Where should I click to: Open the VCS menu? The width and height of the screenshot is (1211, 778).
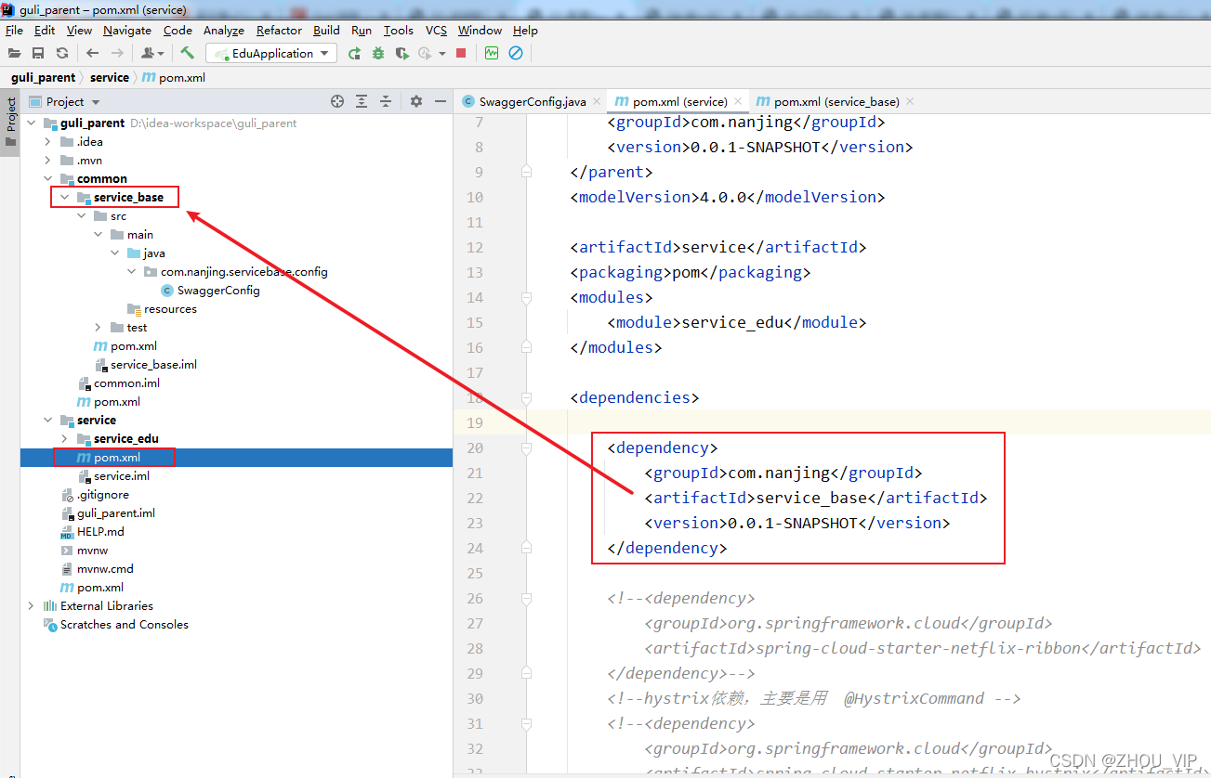pyautogui.click(x=436, y=30)
